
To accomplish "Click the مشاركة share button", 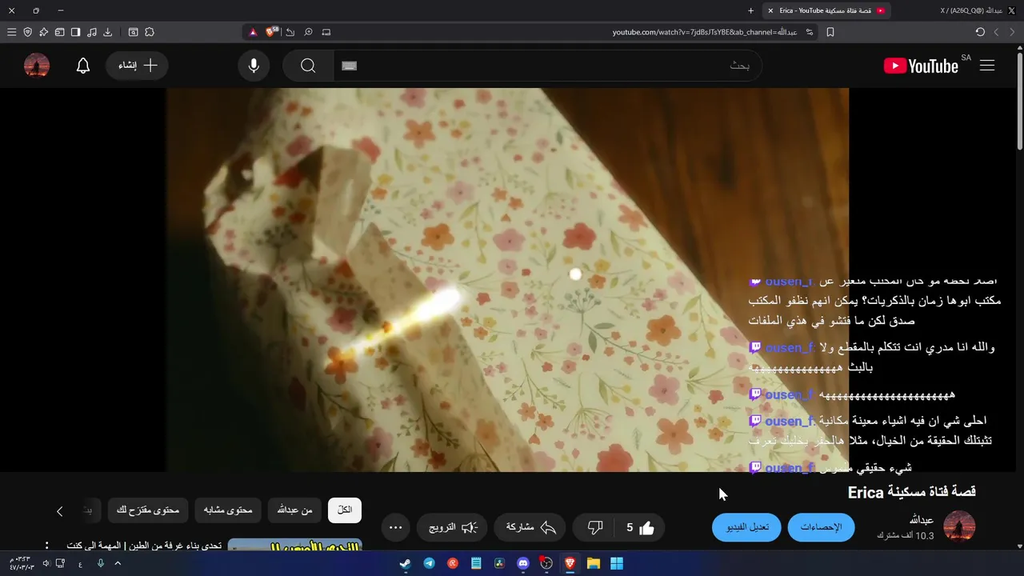I will click(x=531, y=527).
